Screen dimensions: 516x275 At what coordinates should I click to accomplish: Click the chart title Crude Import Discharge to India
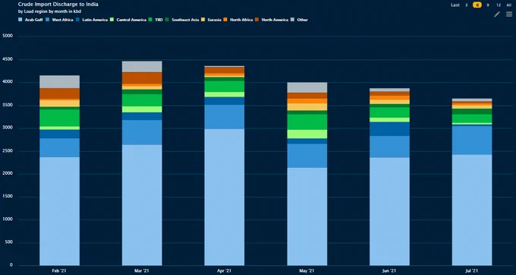[x=58, y=5]
